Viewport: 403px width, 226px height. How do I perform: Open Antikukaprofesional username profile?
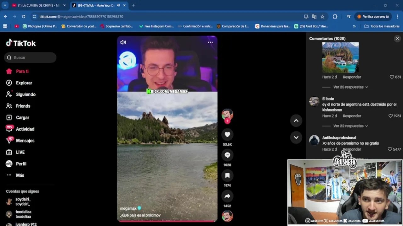[x=339, y=138]
